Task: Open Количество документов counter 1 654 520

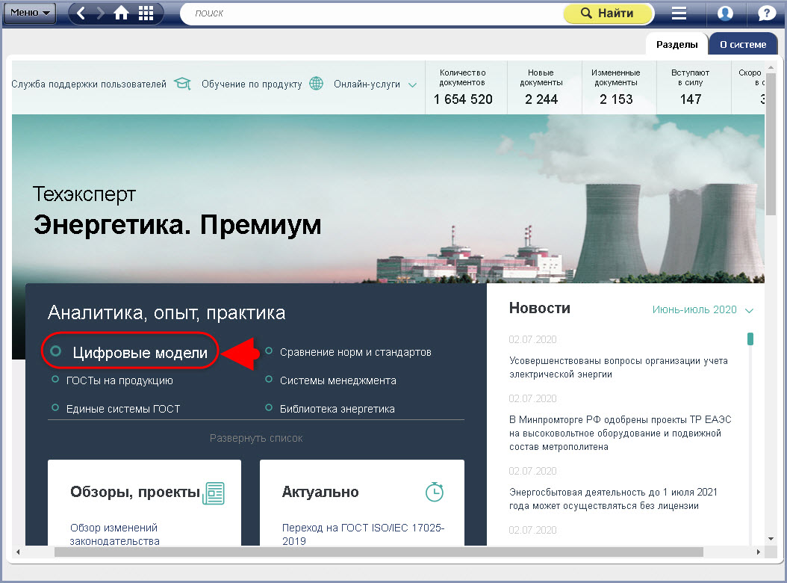Action: pos(463,87)
